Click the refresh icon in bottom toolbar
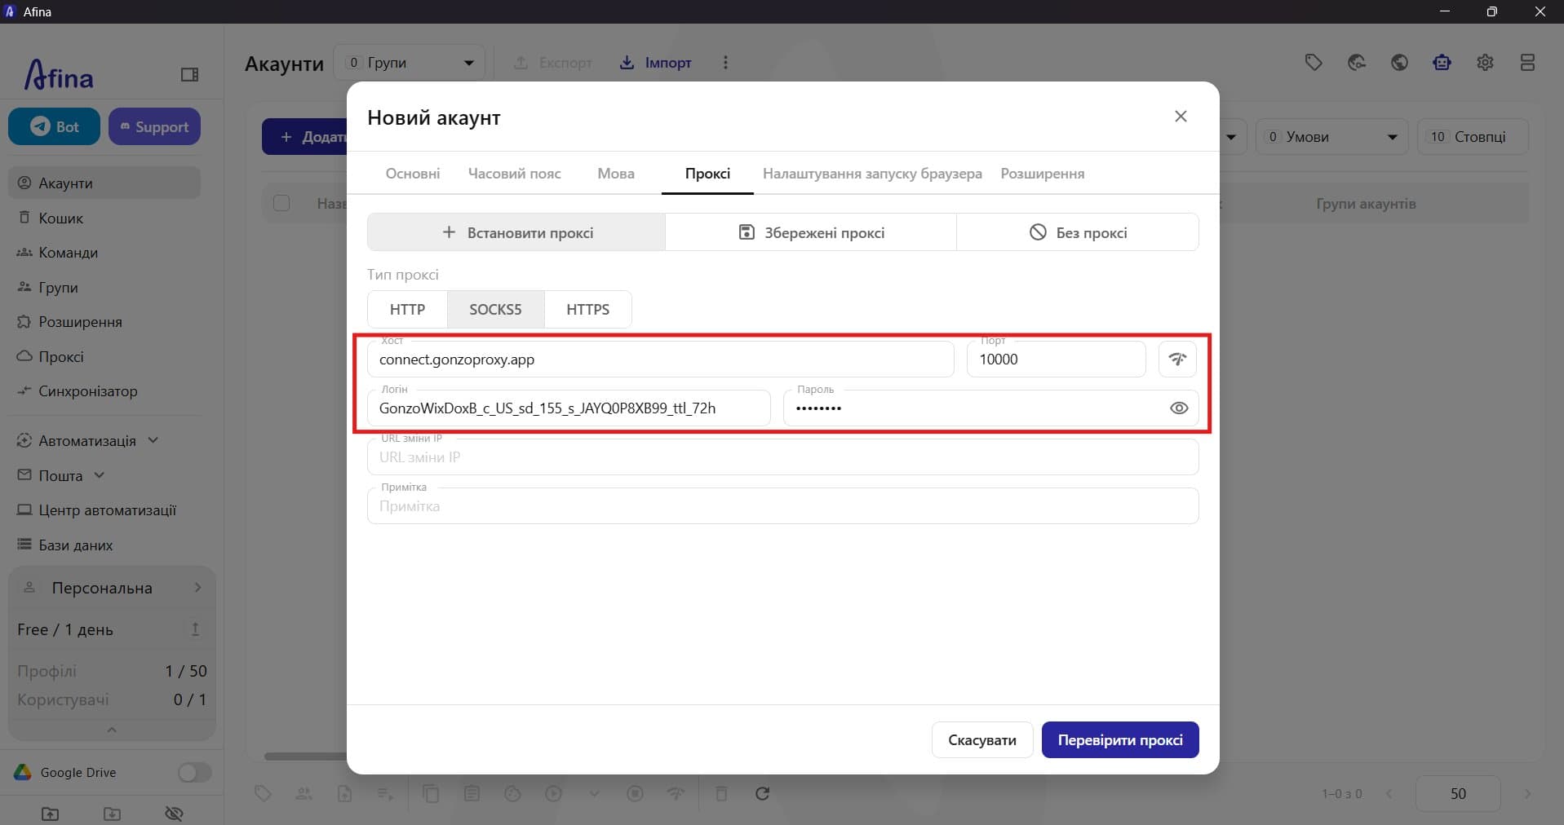 coord(762,793)
